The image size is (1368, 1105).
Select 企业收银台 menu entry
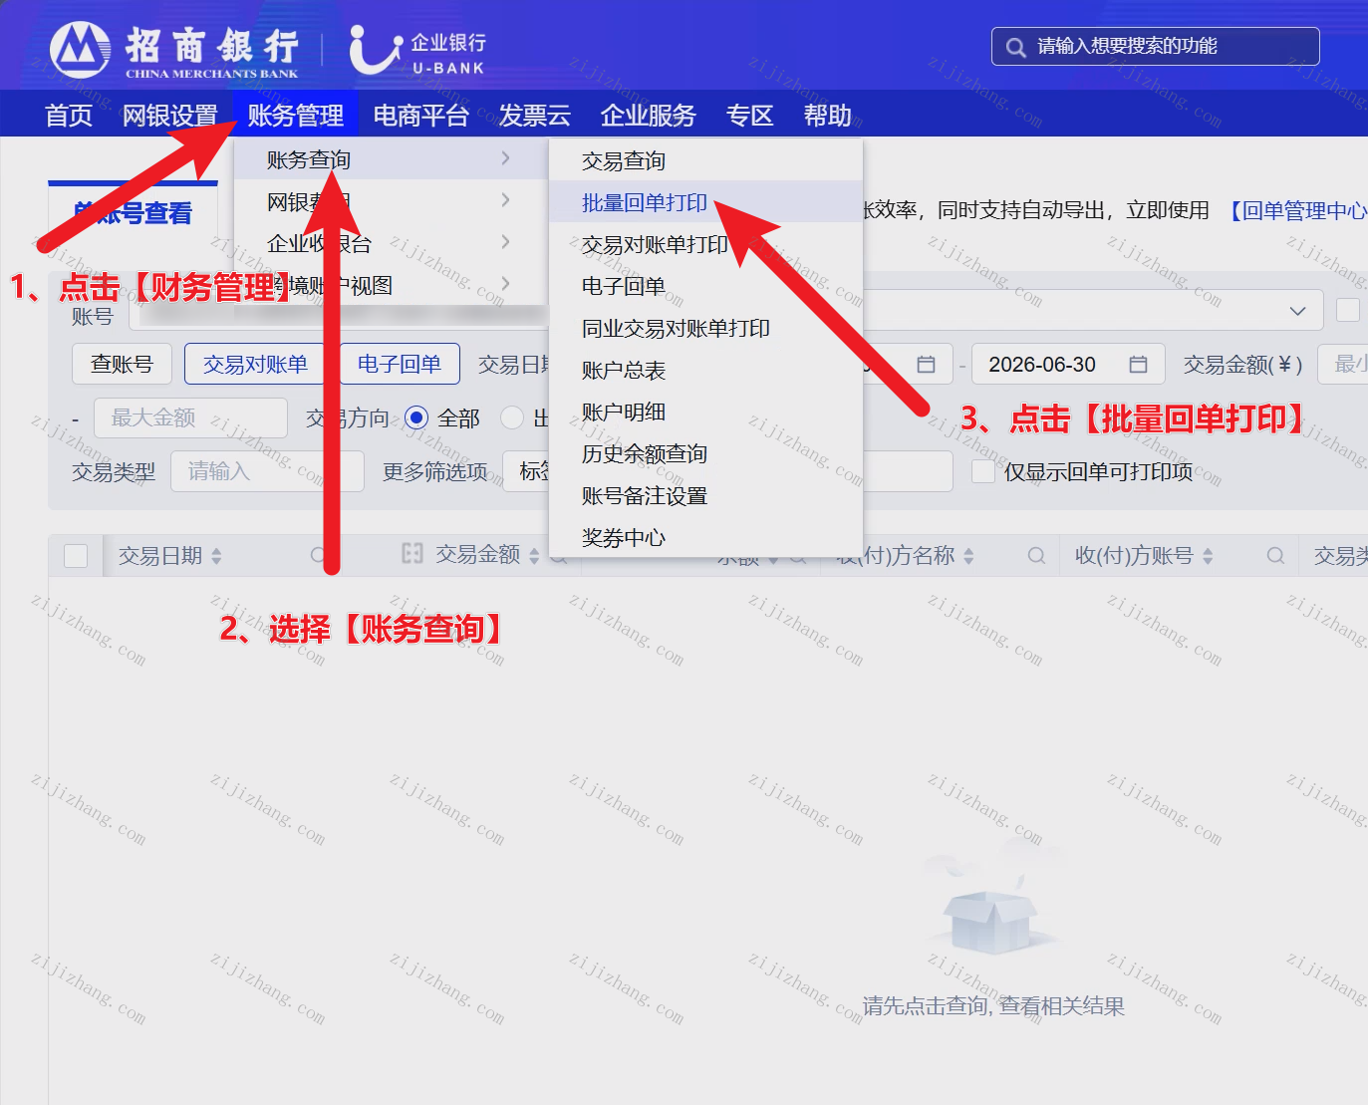391,243
